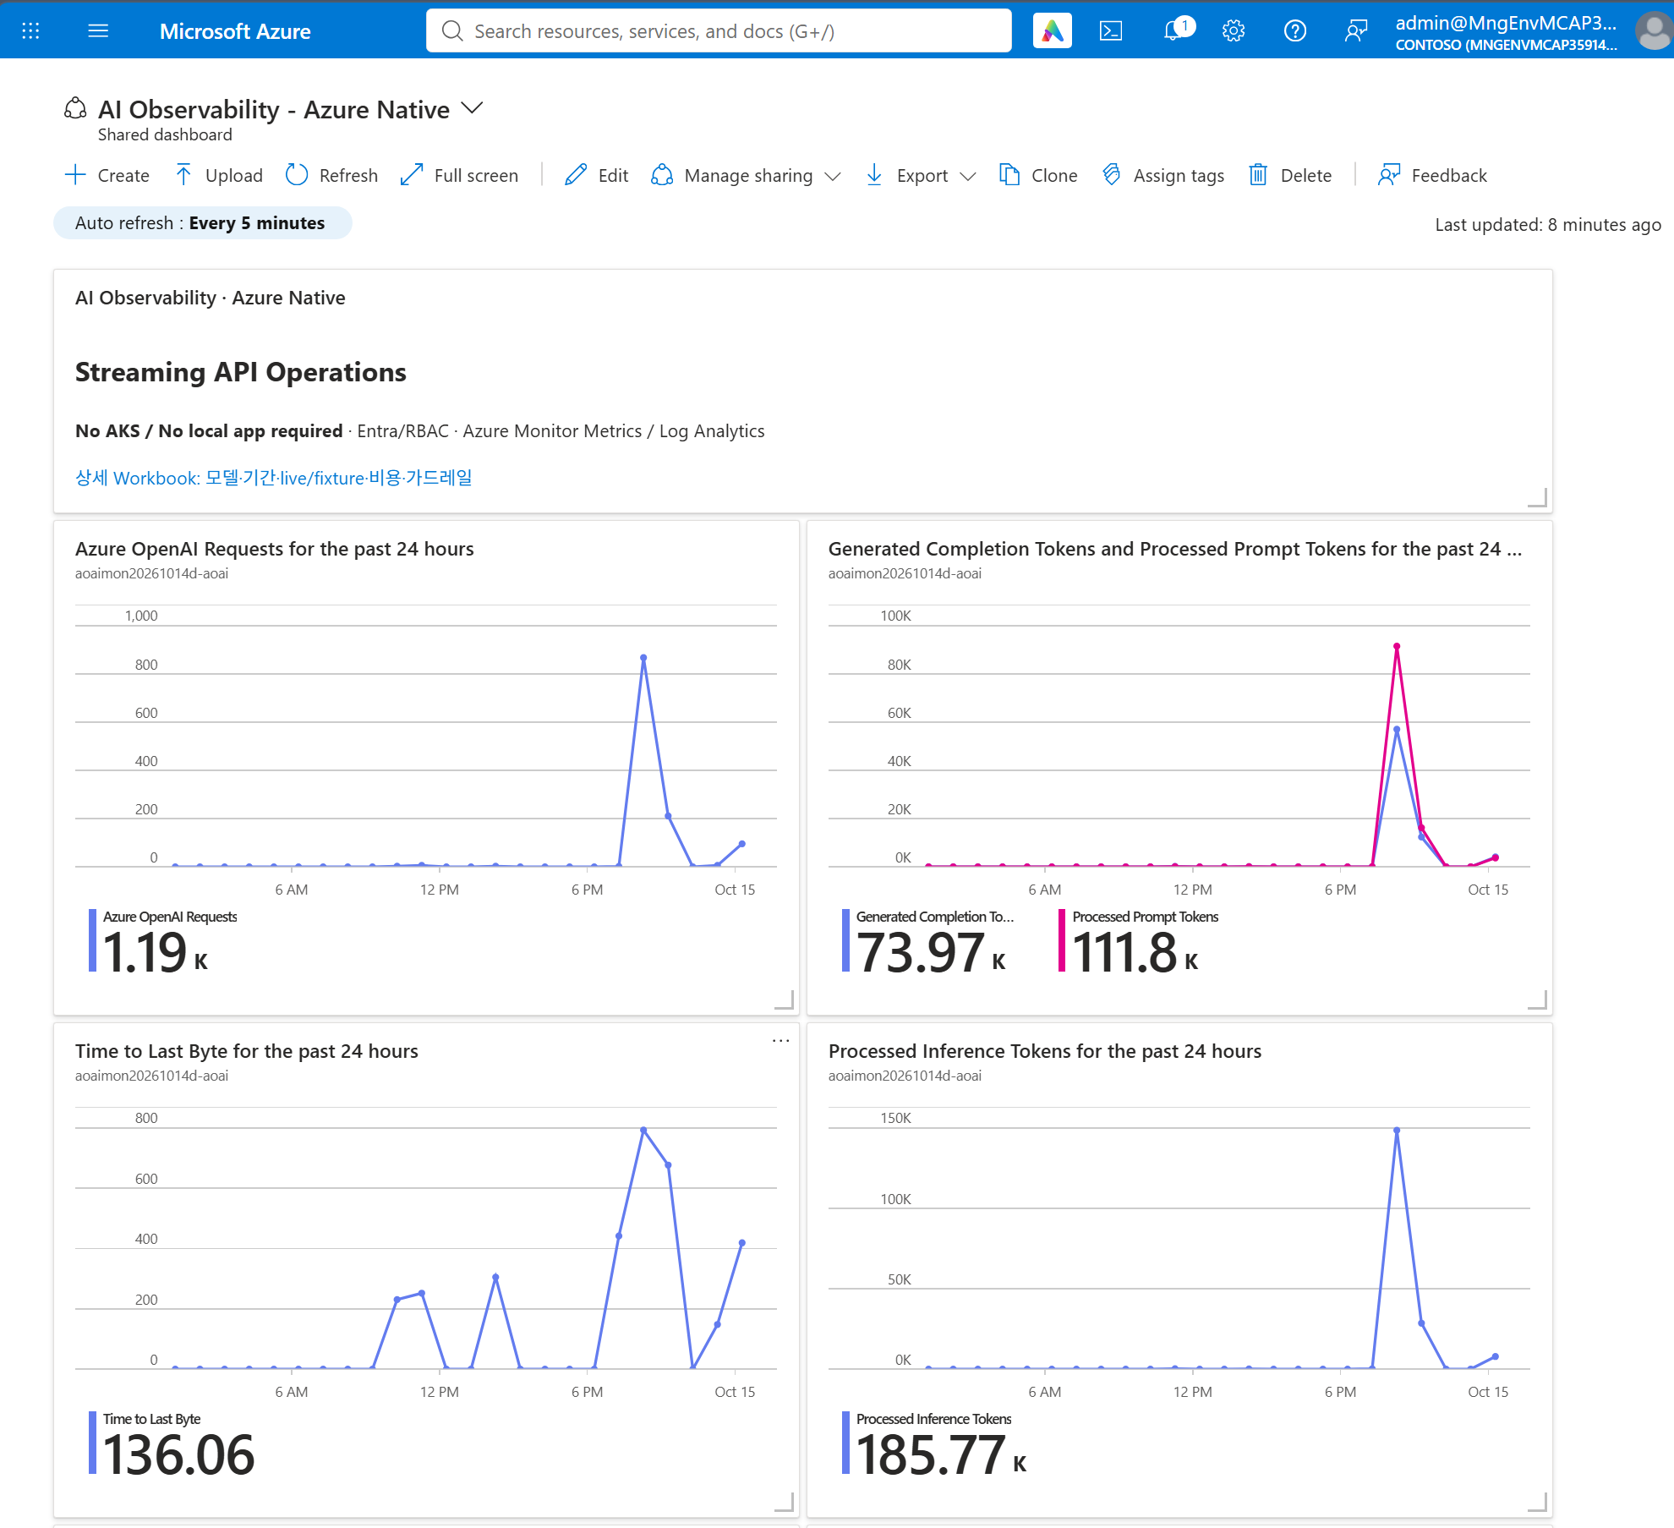Open the Time to Last Byte tile ellipsis menu

point(780,1041)
